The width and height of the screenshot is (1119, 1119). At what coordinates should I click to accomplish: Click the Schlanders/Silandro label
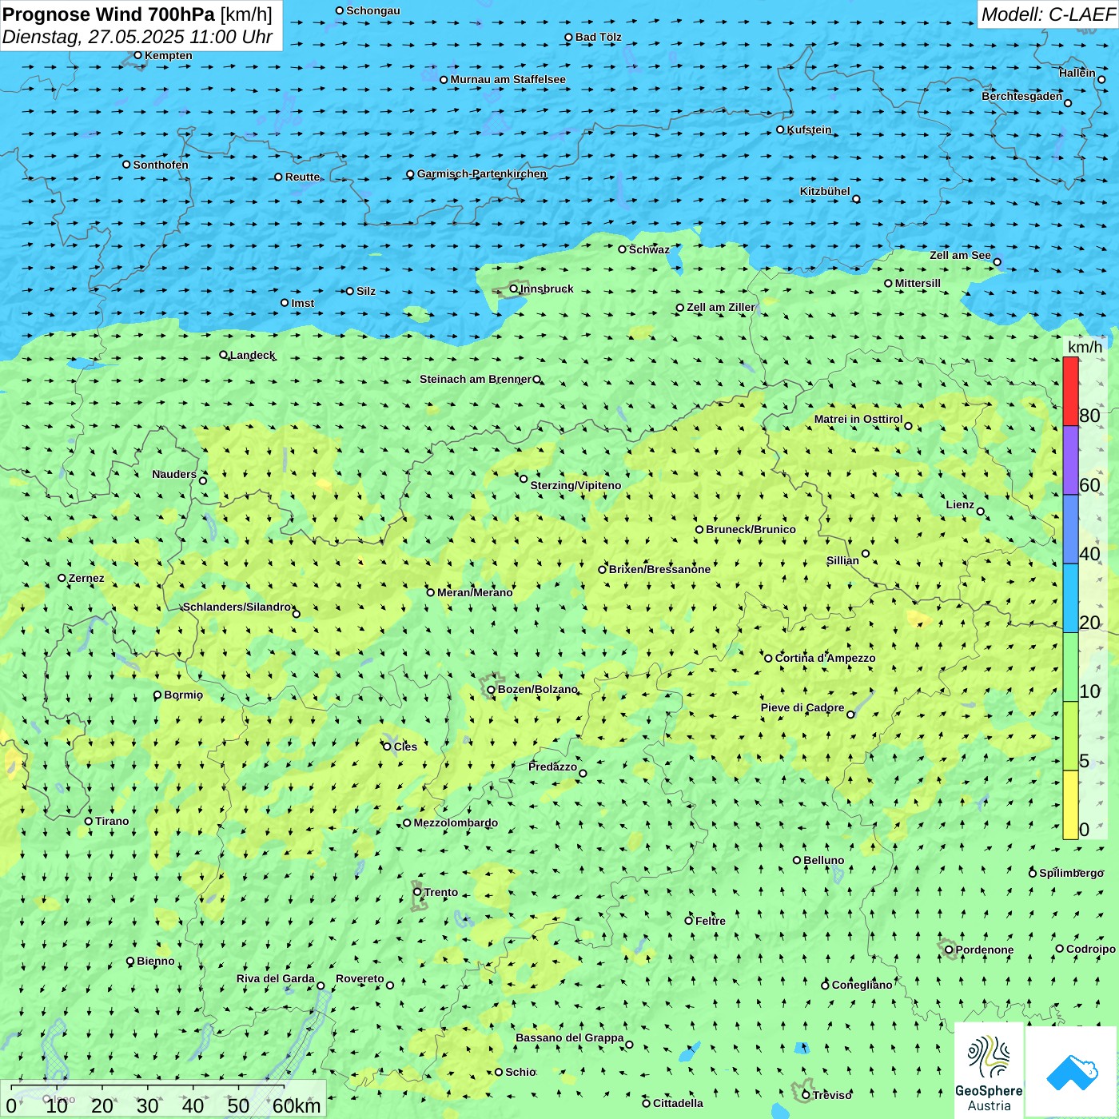pyautogui.click(x=237, y=607)
